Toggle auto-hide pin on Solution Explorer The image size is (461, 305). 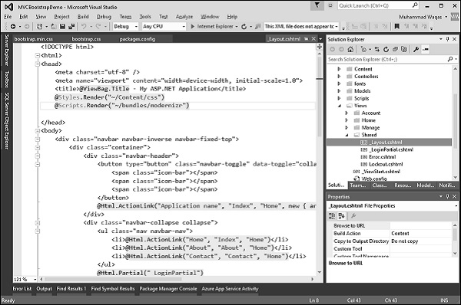[x=447, y=39]
